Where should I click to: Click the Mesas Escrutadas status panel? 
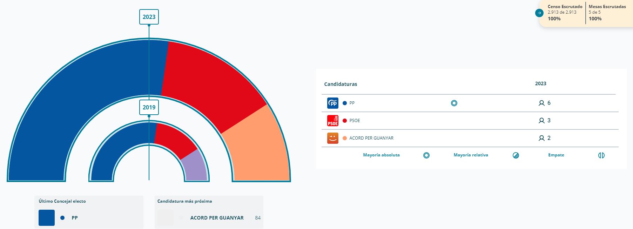pos(607,13)
